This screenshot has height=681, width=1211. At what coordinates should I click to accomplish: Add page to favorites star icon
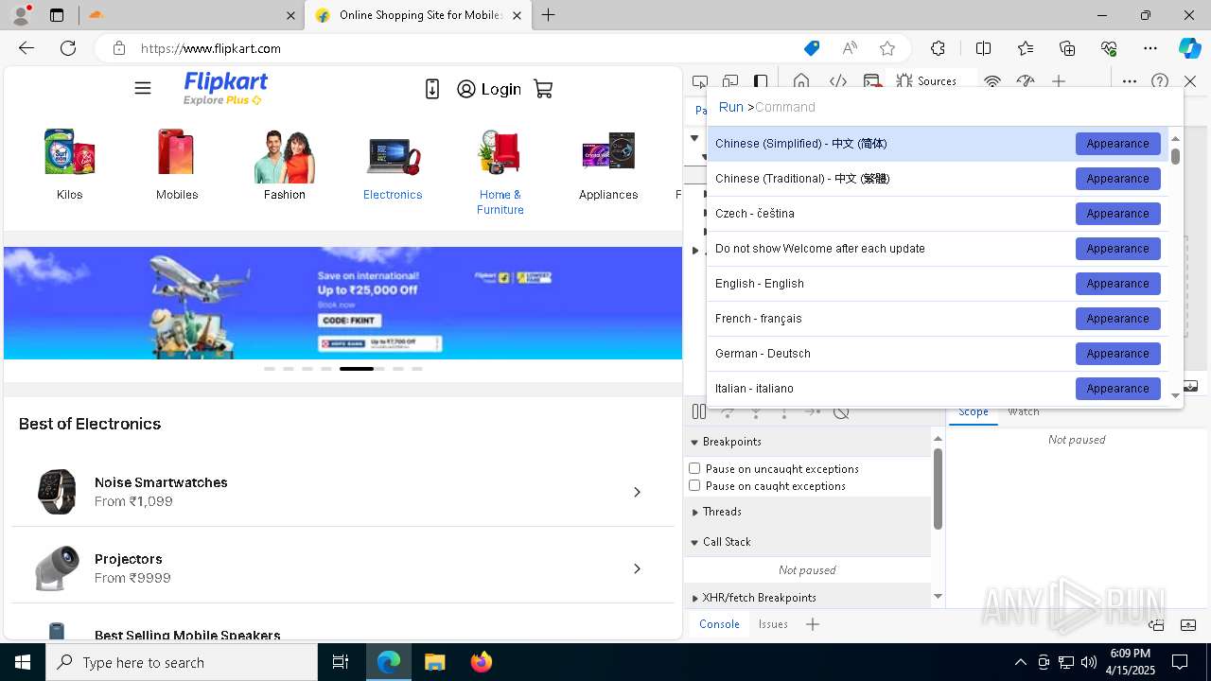[x=887, y=48]
